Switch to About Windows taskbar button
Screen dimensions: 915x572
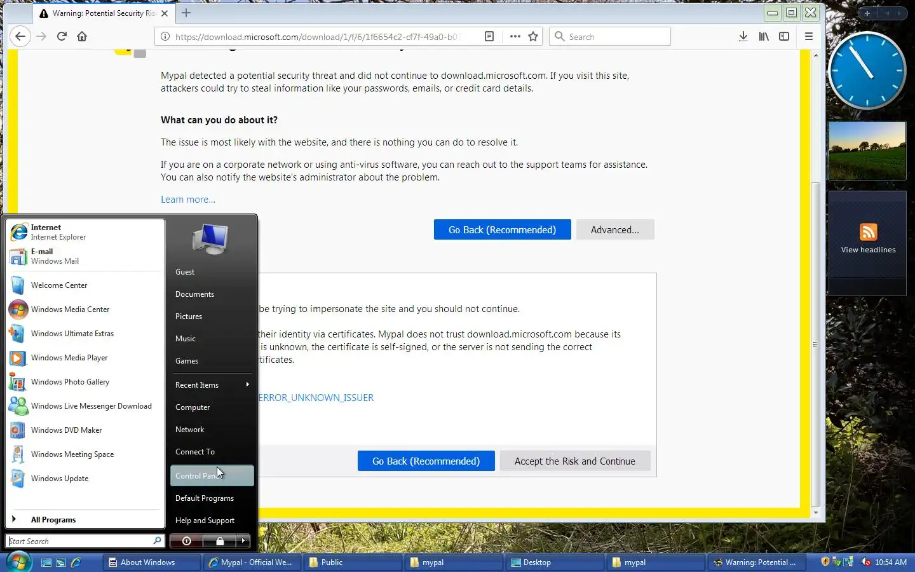(152, 562)
